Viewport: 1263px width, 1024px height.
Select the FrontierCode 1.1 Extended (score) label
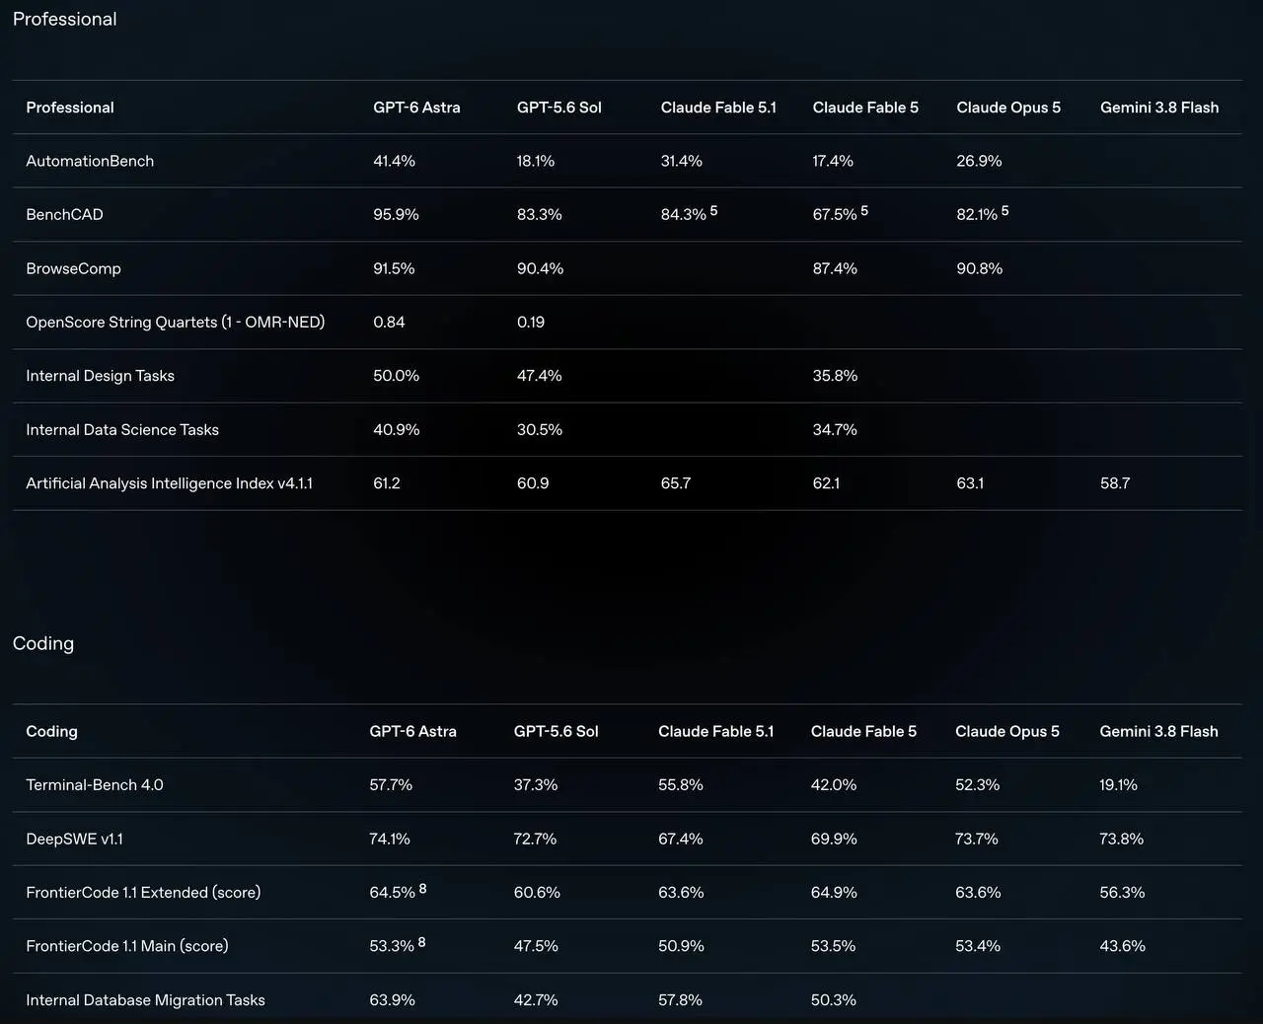pyautogui.click(x=143, y=893)
